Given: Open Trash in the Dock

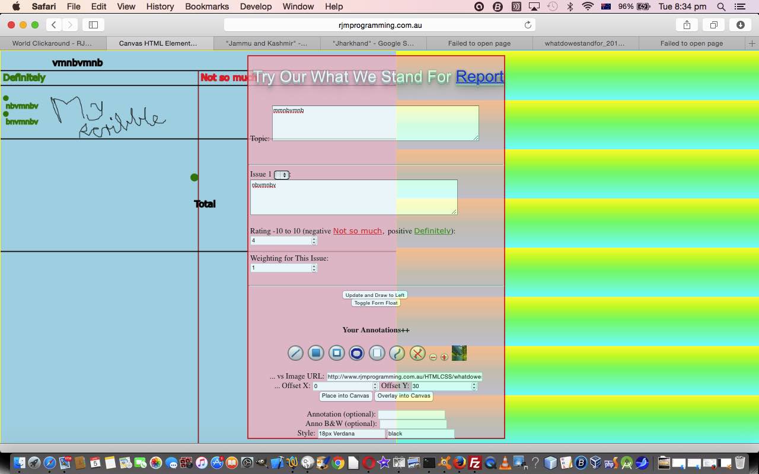Looking at the screenshot, I should tap(740, 463).
